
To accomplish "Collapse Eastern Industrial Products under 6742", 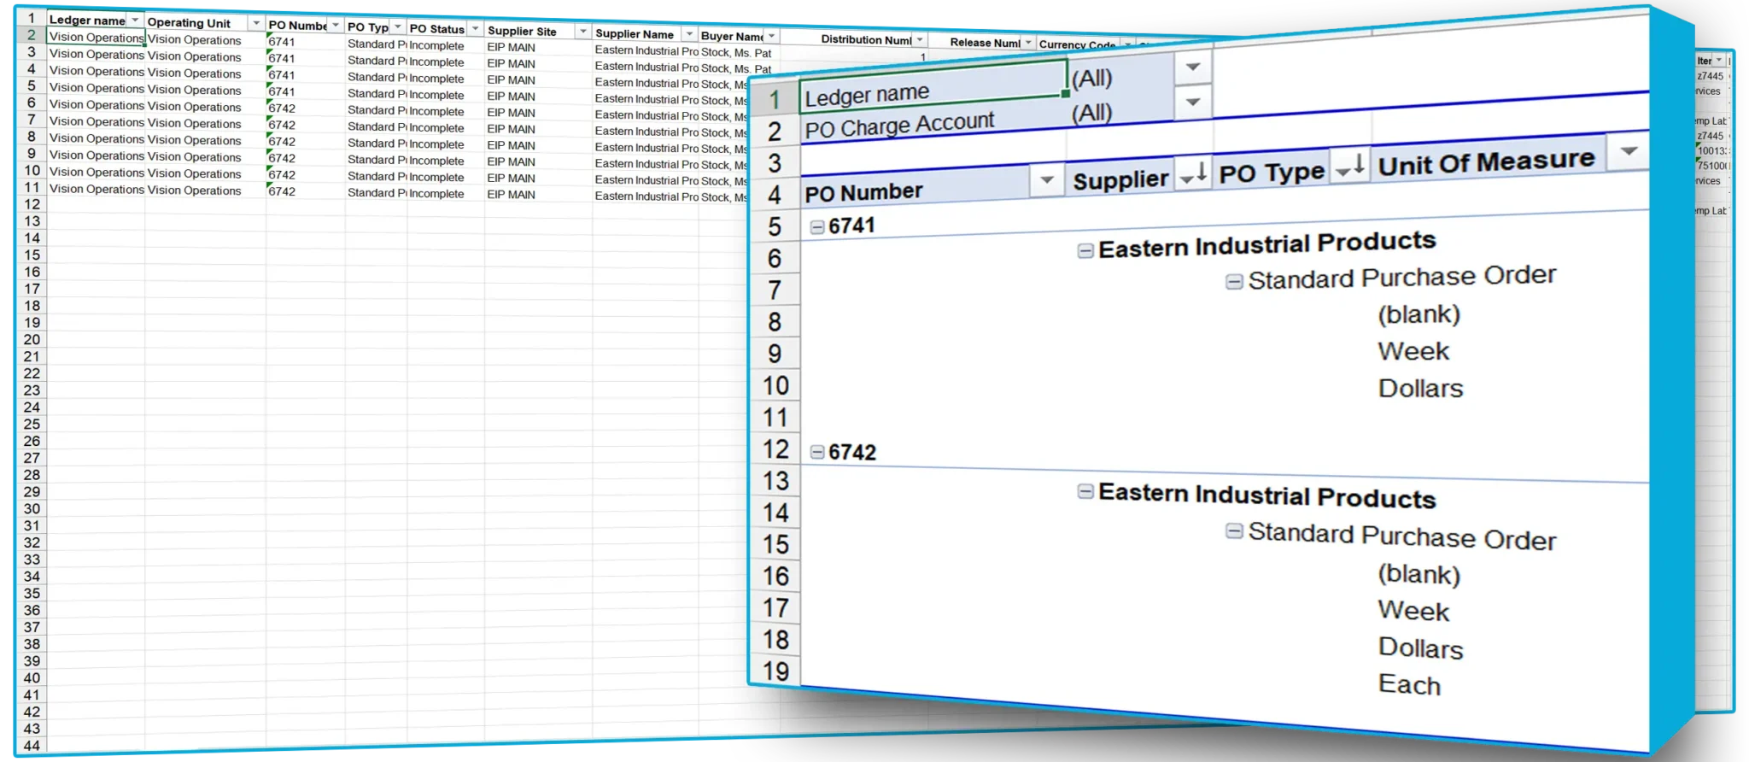I will (1085, 492).
